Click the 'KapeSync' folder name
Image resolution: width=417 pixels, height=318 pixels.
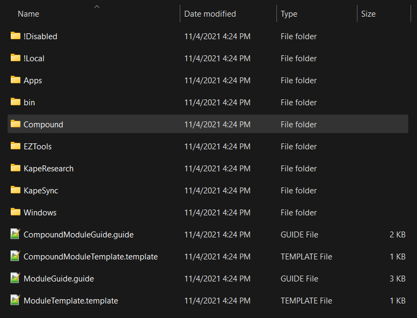[x=41, y=191]
